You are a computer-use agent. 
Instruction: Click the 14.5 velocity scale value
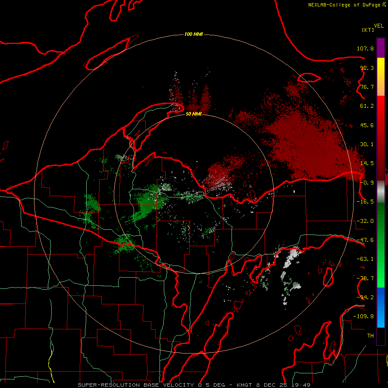click(367, 163)
